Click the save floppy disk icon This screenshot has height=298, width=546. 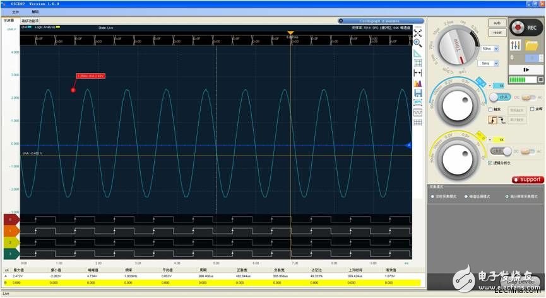click(x=417, y=93)
